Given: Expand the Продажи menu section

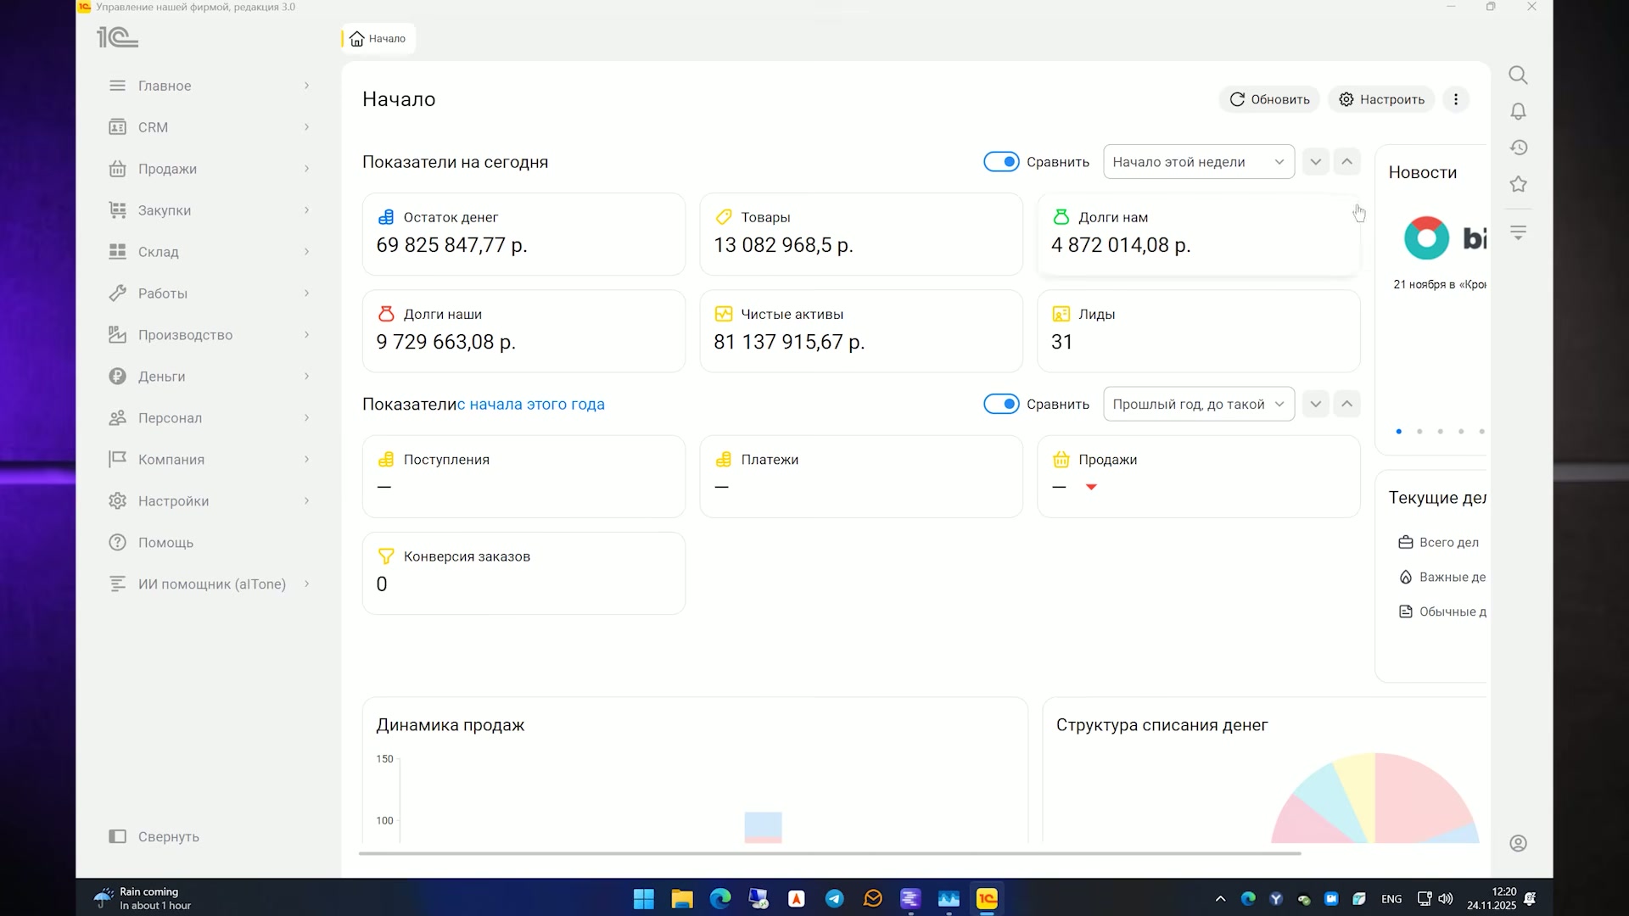Looking at the screenshot, I should (x=209, y=169).
